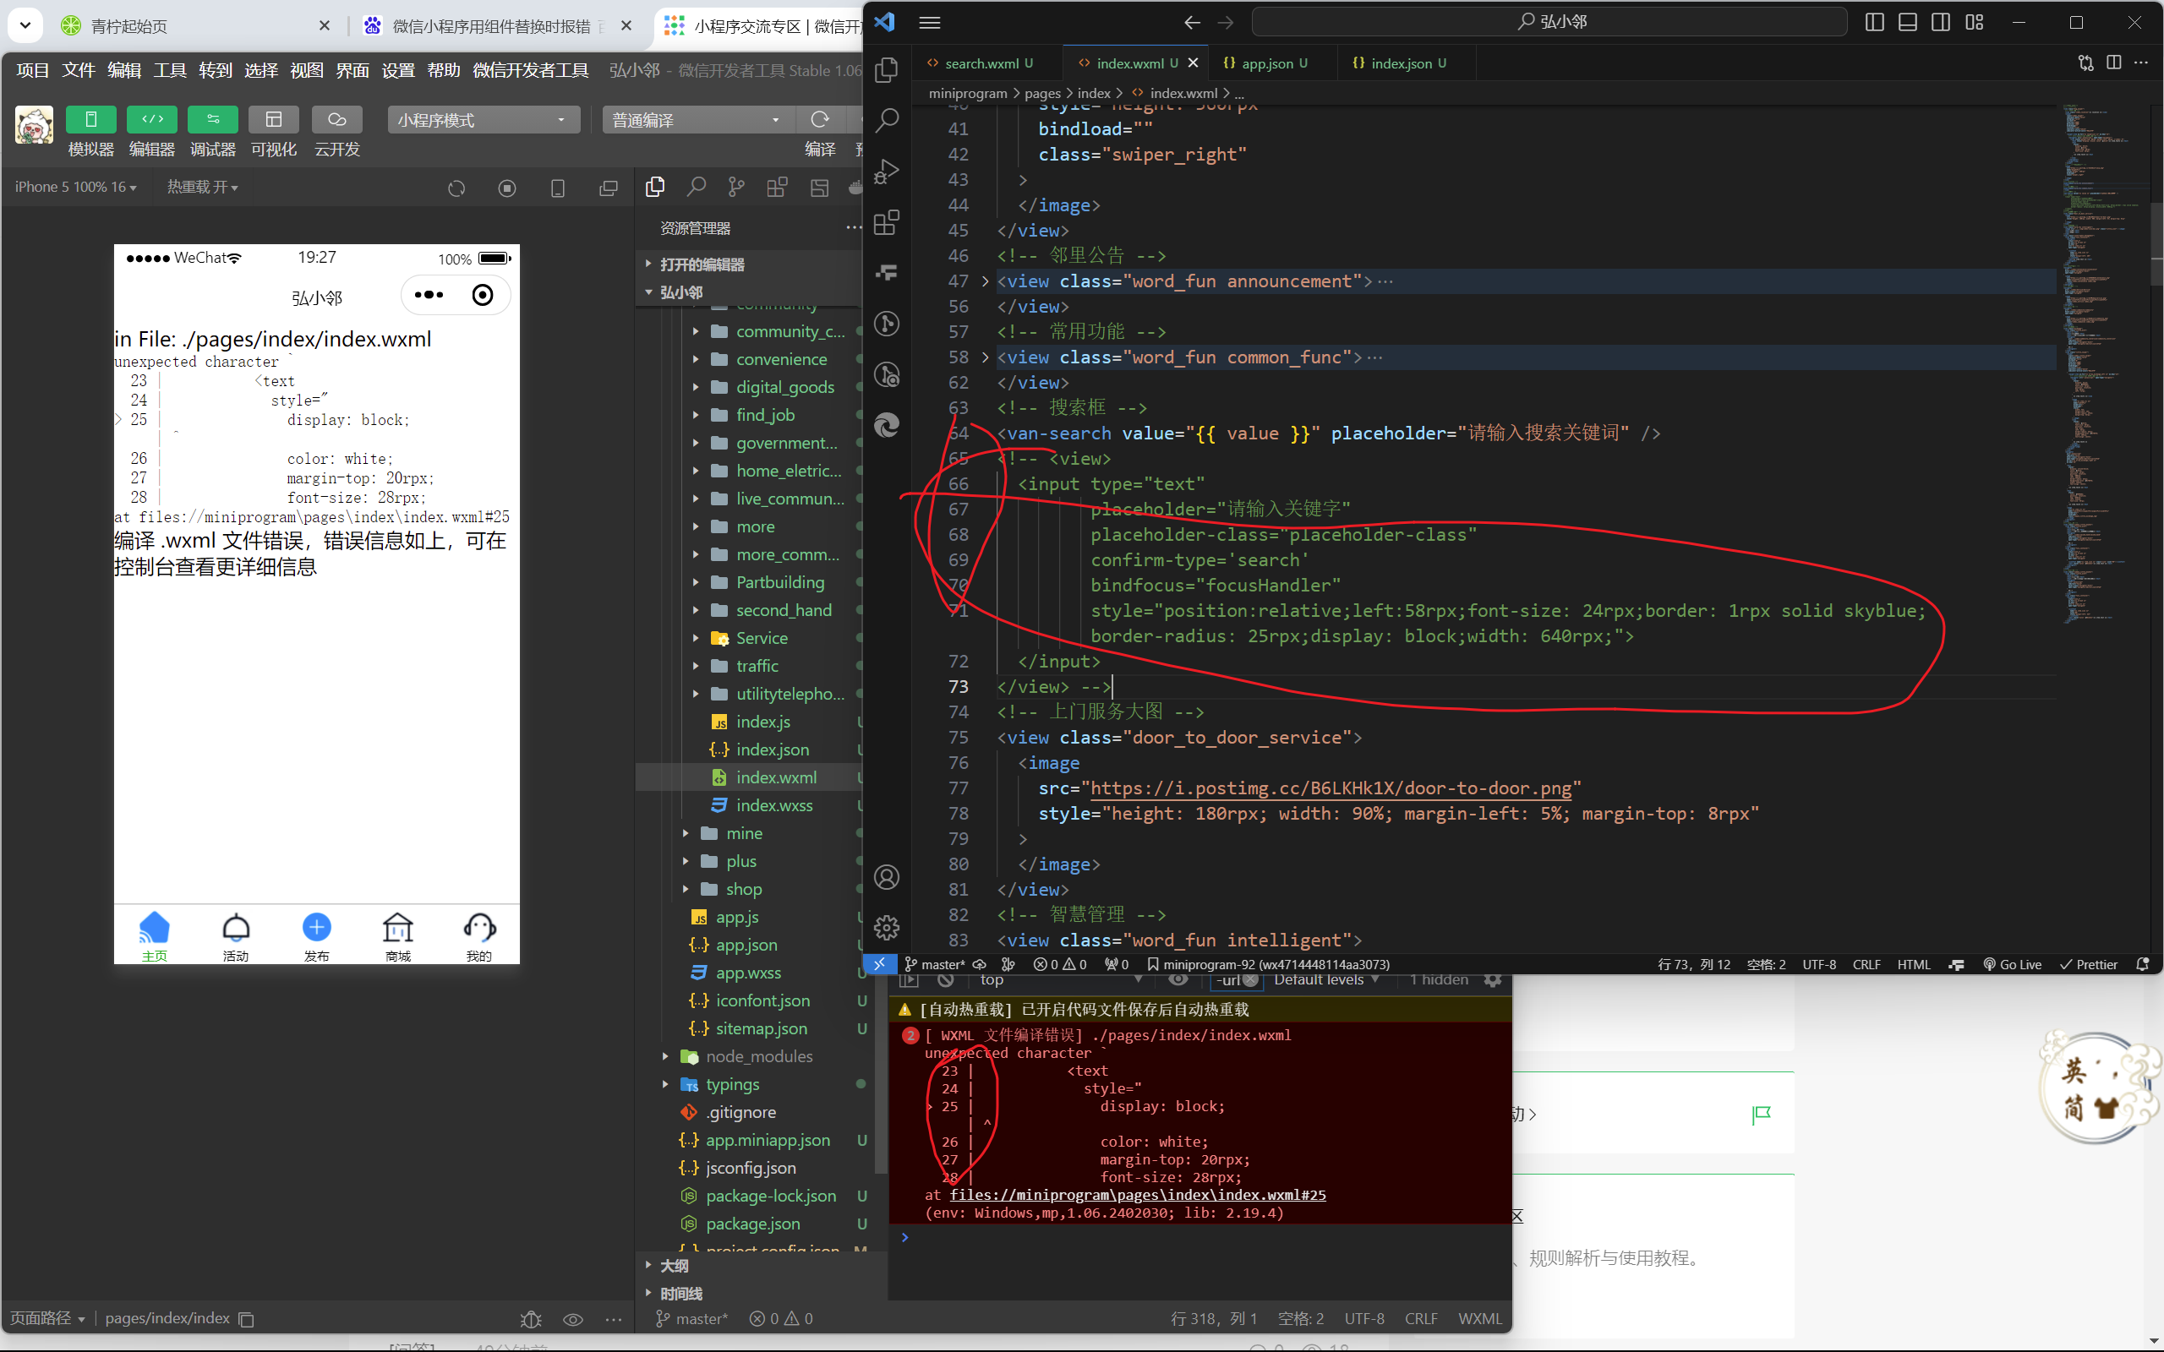Screen dimensions: 2164x1352
Task: Switch to the app.json tab
Action: (1266, 63)
